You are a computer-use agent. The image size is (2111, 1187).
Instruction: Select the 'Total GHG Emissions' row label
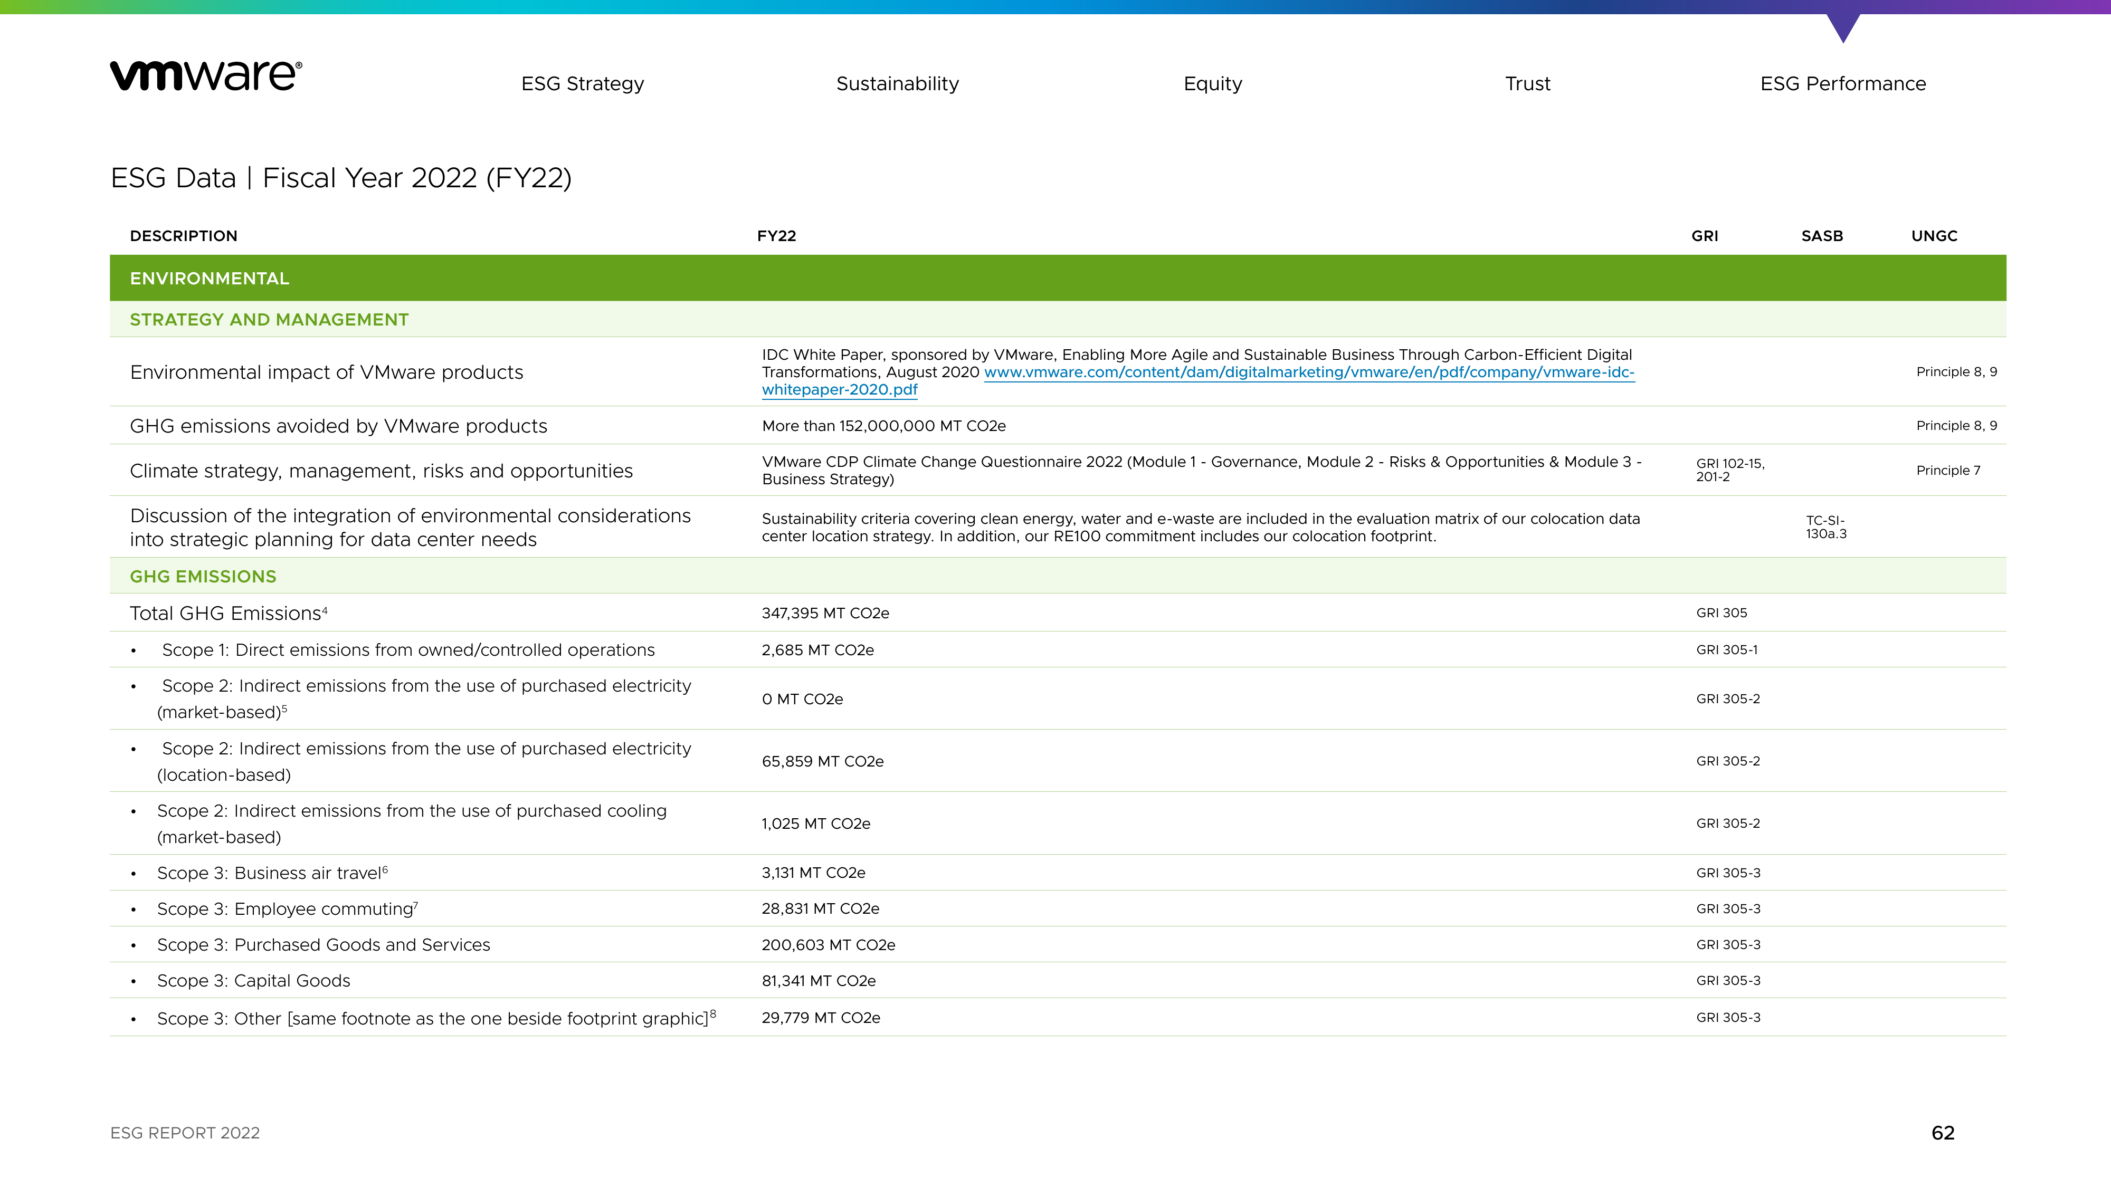[x=228, y=612]
